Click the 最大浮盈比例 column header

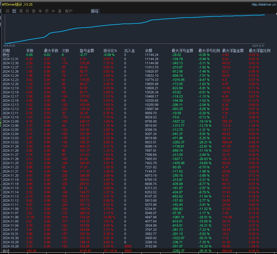click(259, 51)
